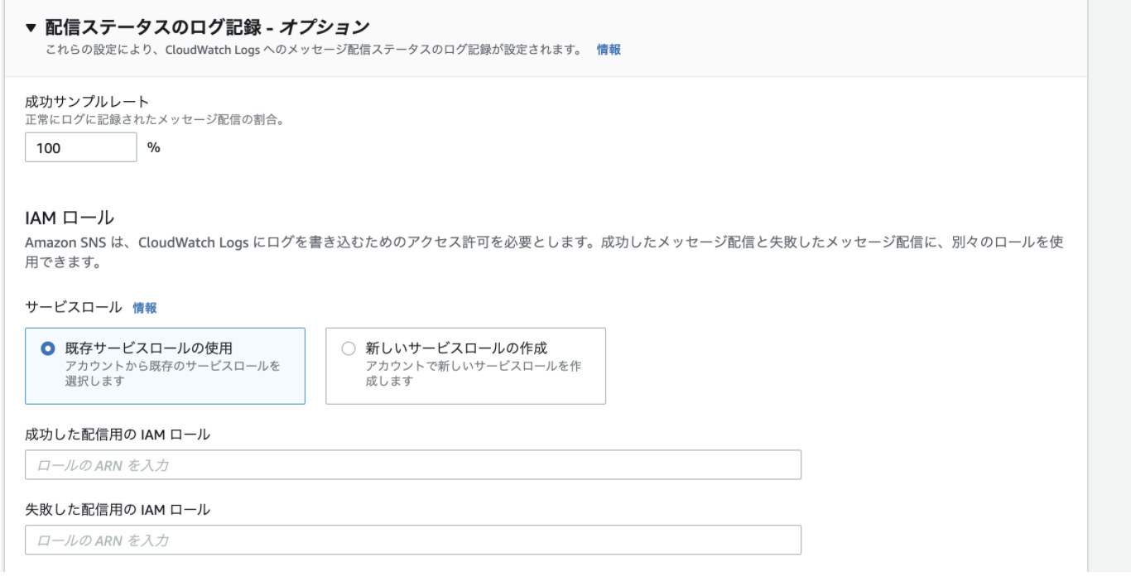Image resolution: width=1131 pixels, height=581 pixels.
Task: Focus the 失敗した配信用の IAM ロール ARN field
Action: tap(413, 540)
